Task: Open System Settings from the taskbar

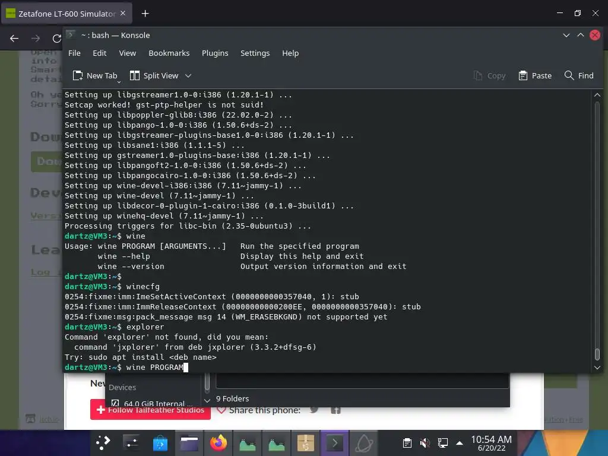Action: pos(131,443)
